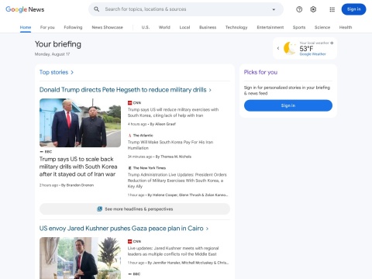Click See more headlines & perspectives button
This screenshot has width=372, height=279.
(x=135, y=209)
